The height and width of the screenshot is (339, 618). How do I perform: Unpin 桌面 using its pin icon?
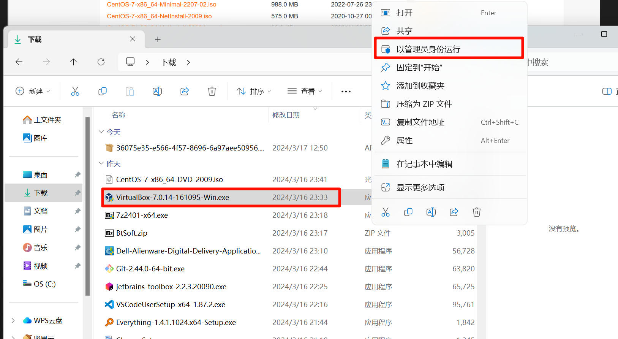(x=77, y=174)
